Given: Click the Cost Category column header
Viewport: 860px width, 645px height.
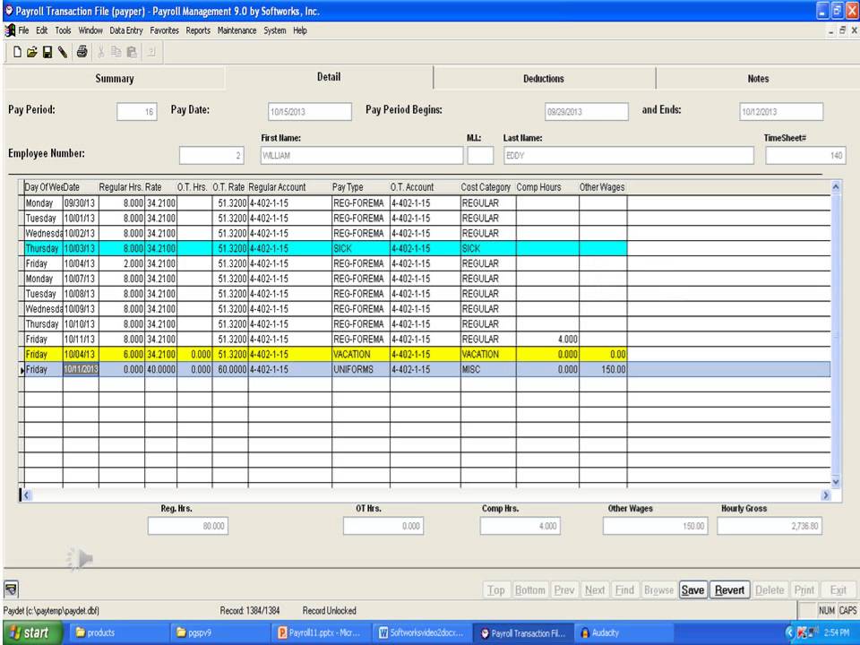Looking at the screenshot, I should 488,187.
